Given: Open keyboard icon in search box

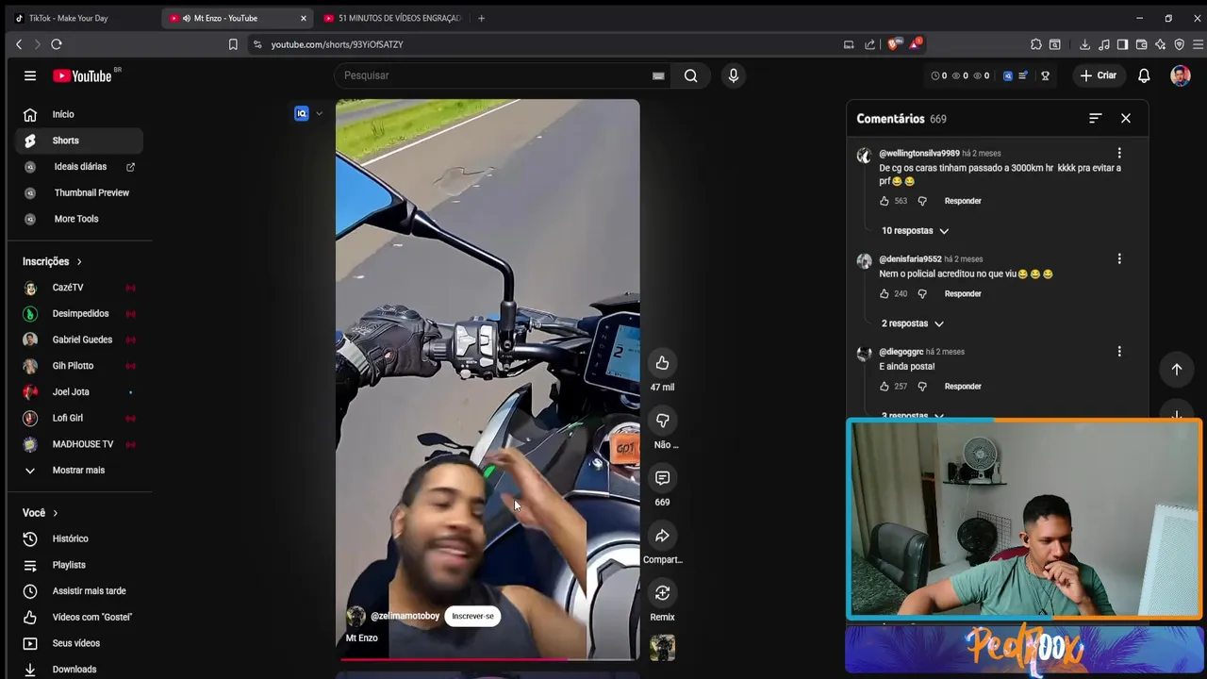Looking at the screenshot, I should tap(658, 75).
